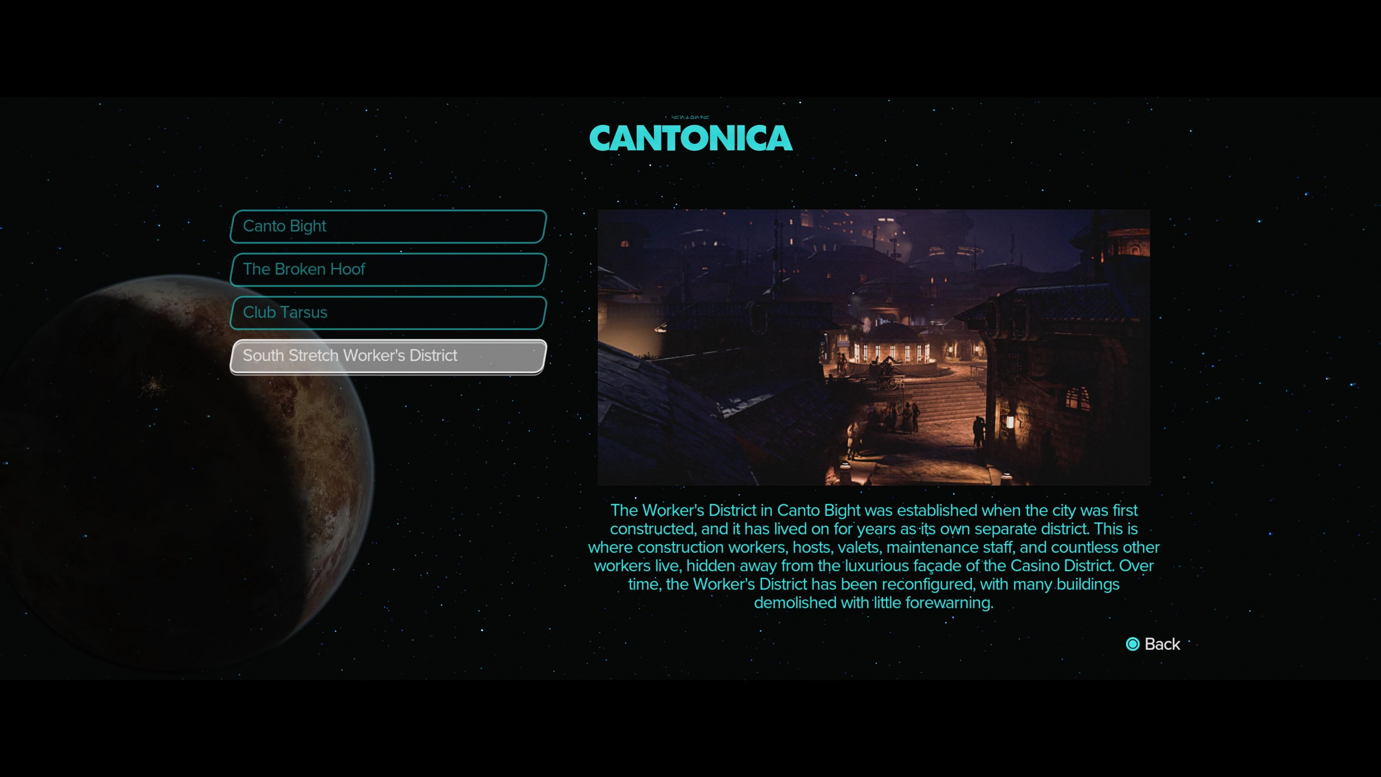
Task: Click the CANTONICA planet title heading
Action: point(690,138)
